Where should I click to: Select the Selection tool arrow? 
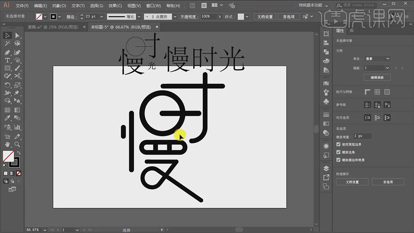pyautogui.click(x=7, y=35)
